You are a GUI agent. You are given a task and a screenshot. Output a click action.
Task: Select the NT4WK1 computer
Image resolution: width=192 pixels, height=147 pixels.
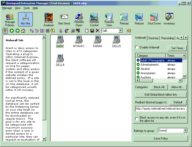[x=79, y=42]
